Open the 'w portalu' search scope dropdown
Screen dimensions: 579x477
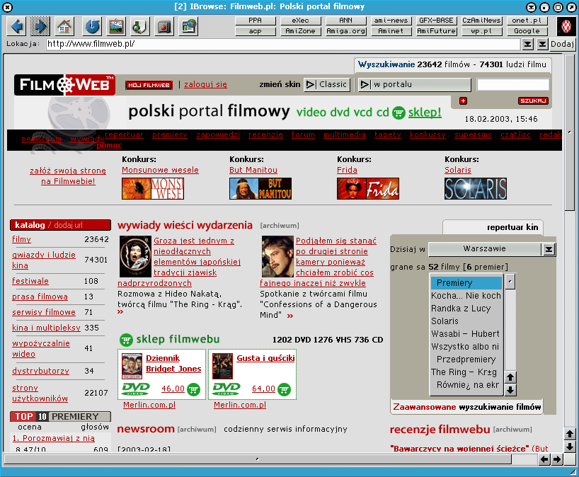tap(415, 84)
